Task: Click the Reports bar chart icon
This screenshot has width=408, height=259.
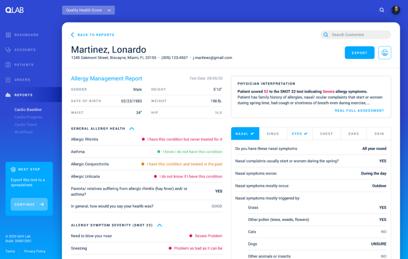Action: pos(8,95)
